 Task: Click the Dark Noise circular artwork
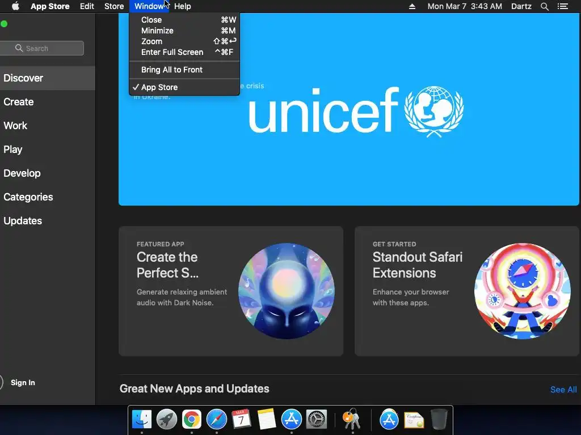pos(287,291)
